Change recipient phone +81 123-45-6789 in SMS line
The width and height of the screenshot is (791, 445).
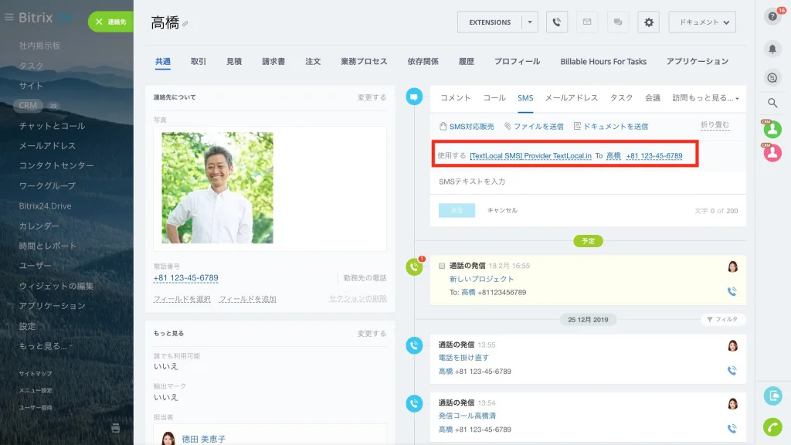click(x=654, y=156)
